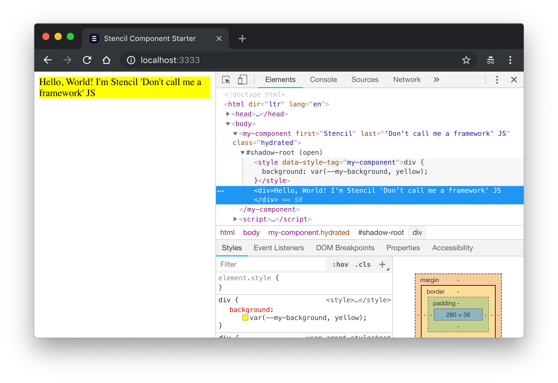Open the Sources panel
The image size is (558, 383).
(365, 80)
